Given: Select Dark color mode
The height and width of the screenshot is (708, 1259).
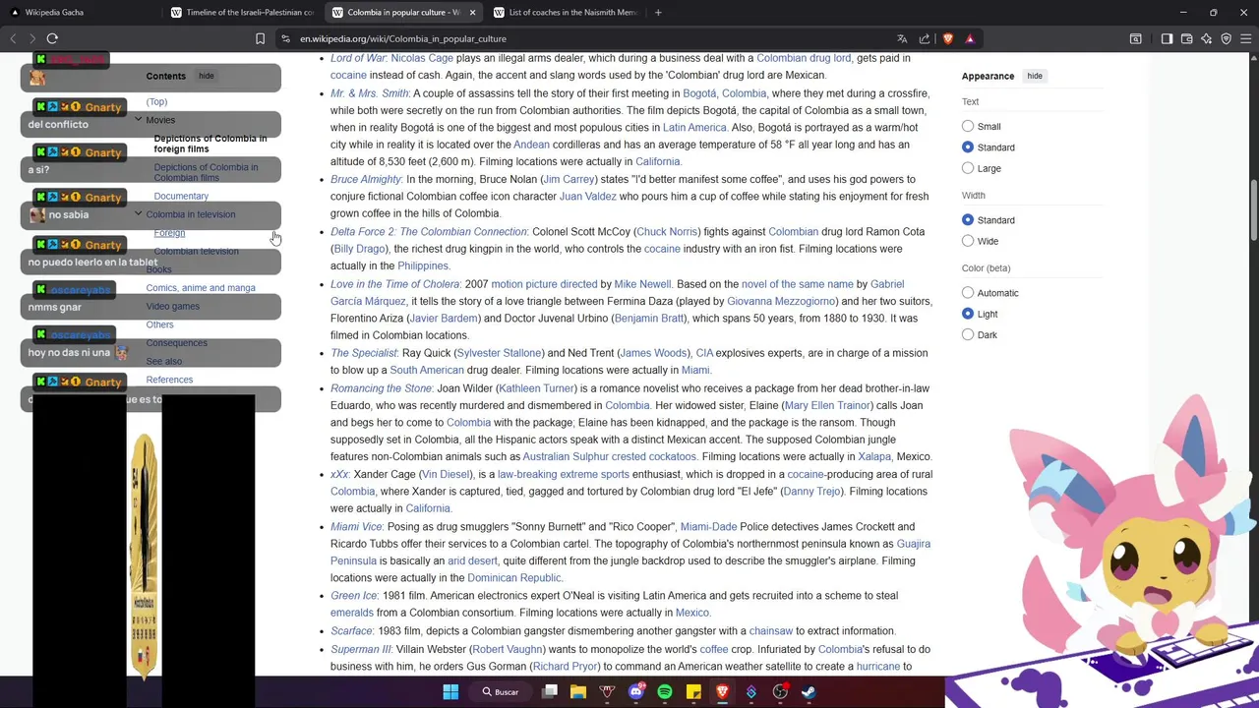Looking at the screenshot, I should point(968,335).
